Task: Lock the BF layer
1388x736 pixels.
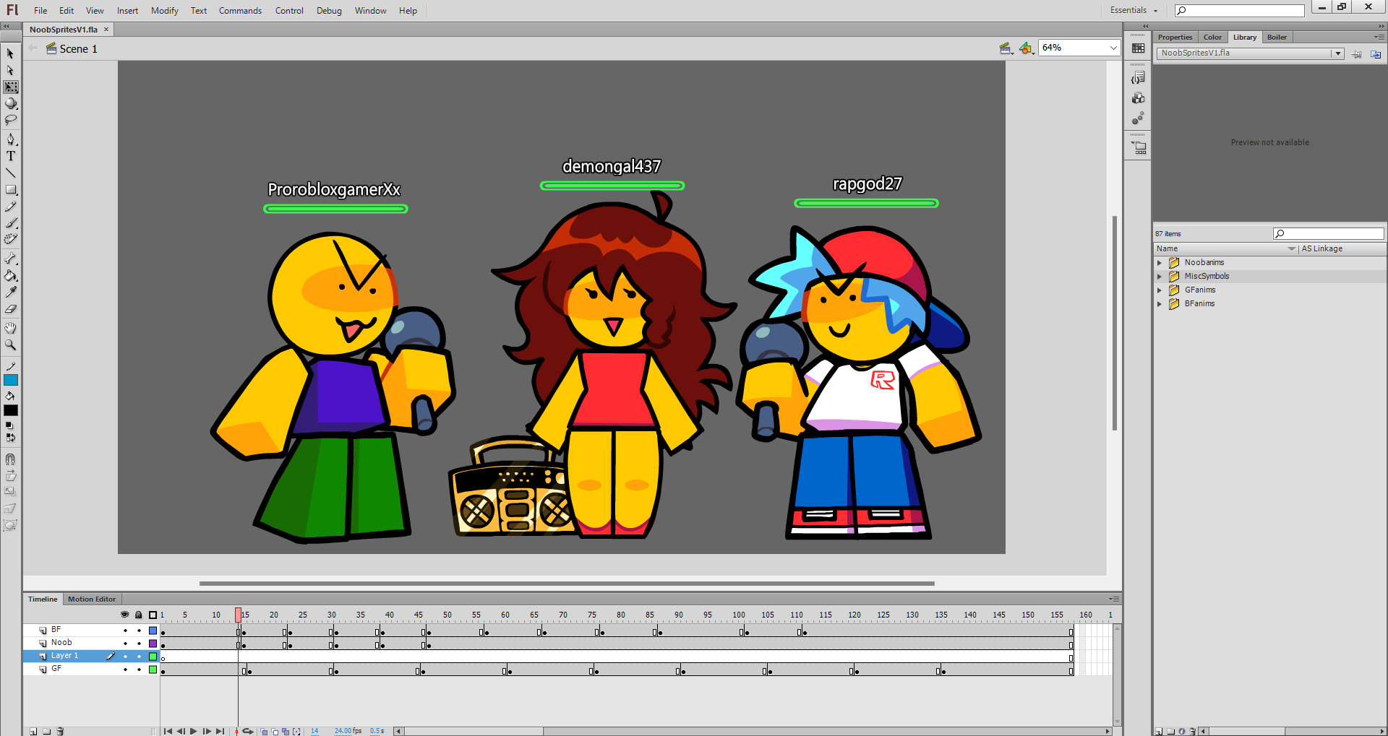Action: point(139,629)
